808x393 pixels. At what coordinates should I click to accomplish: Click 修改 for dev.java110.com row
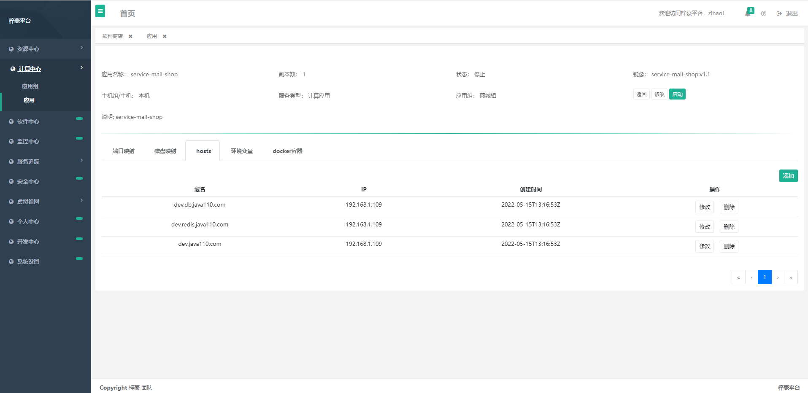(705, 246)
